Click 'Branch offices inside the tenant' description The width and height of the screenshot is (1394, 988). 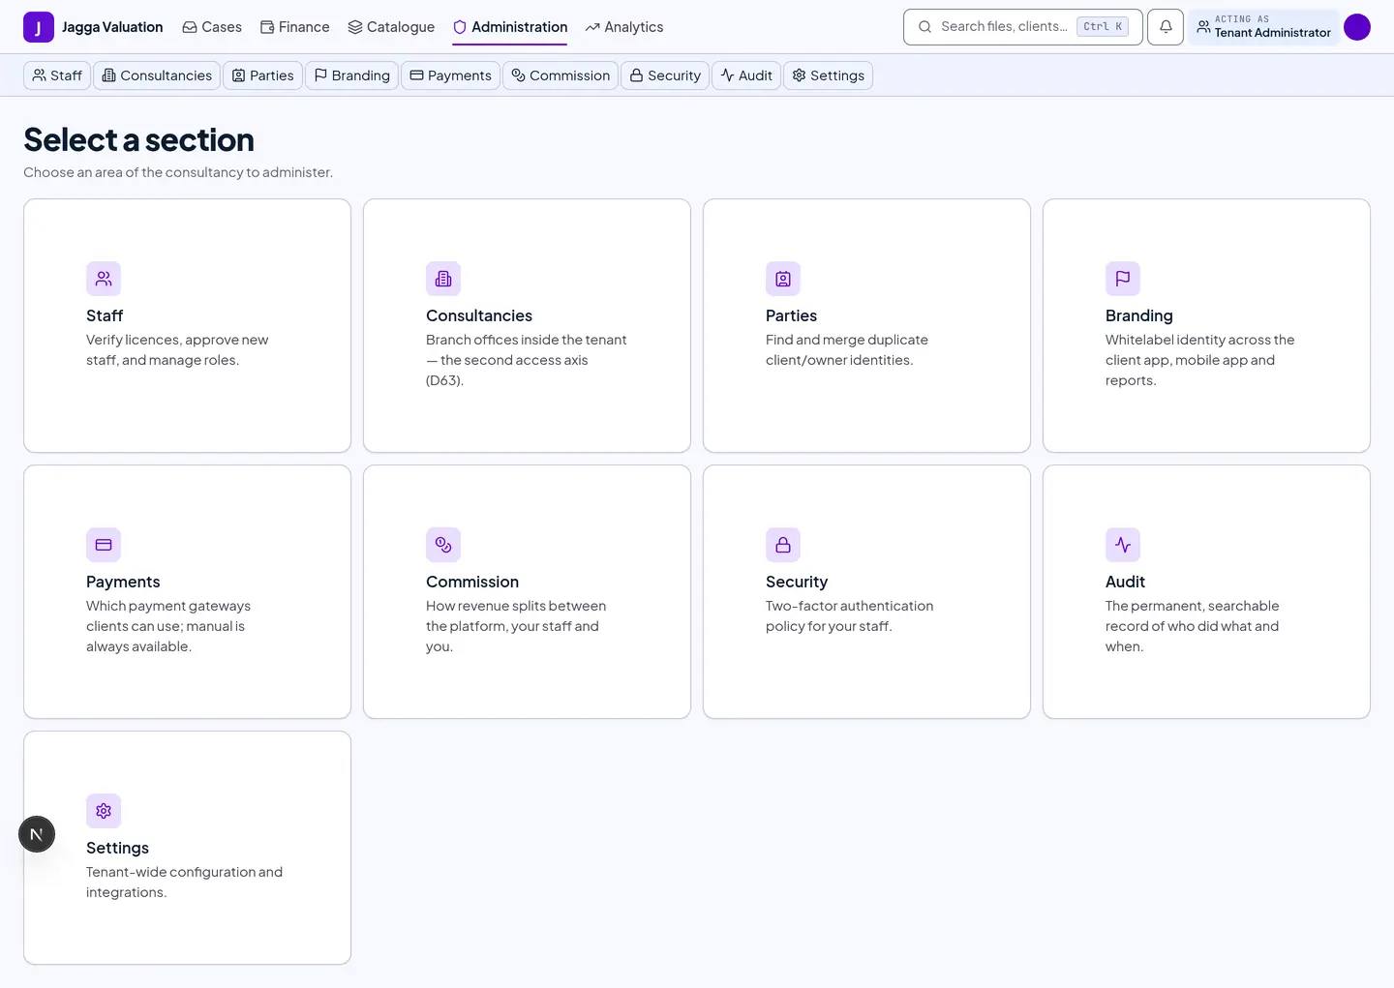527,360
